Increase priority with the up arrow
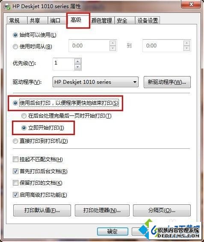 (77, 62)
